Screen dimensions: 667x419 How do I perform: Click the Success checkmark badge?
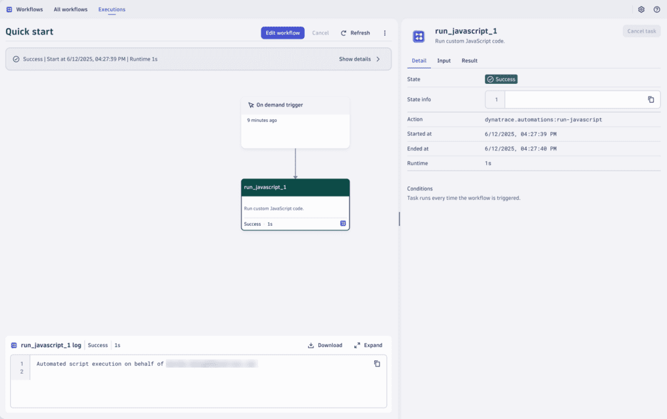(501, 79)
